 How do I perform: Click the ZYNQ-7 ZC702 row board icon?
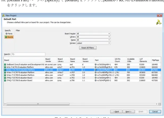click(5, 78)
